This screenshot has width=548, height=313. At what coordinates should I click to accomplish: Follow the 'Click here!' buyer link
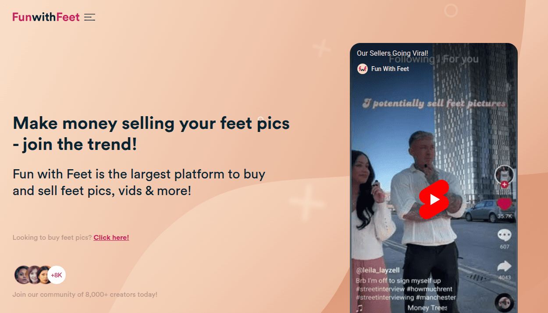111,238
